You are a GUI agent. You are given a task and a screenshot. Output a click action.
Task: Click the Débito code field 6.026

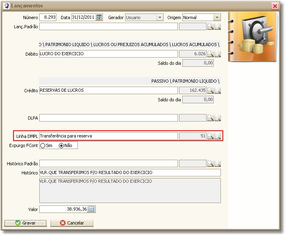193,54
